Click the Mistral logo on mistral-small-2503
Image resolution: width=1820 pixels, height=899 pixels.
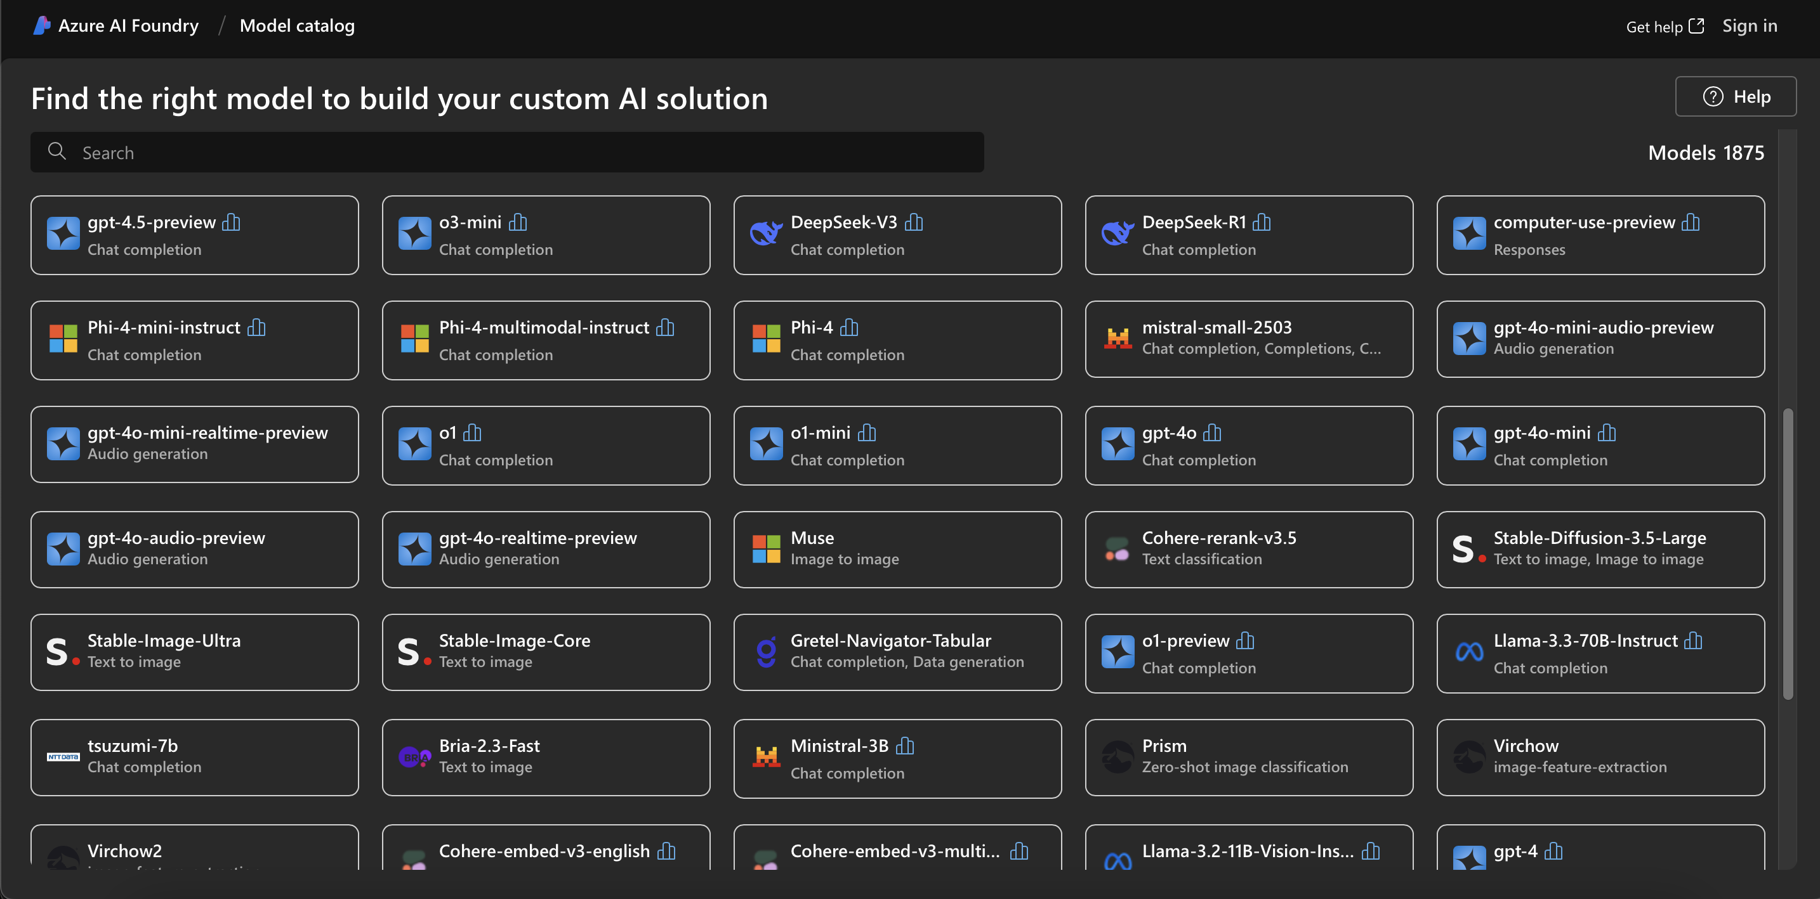1118,339
